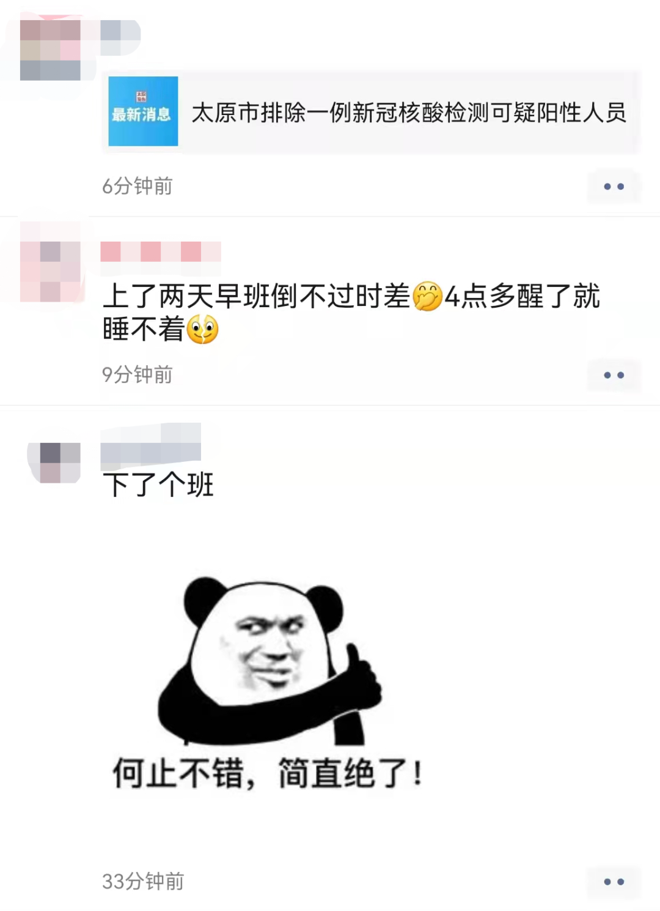Tap the two-dot button beside 33分钟前
This screenshot has height=911, width=660.
point(614,882)
